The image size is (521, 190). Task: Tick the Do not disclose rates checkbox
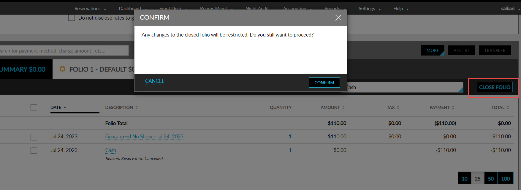click(x=72, y=18)
